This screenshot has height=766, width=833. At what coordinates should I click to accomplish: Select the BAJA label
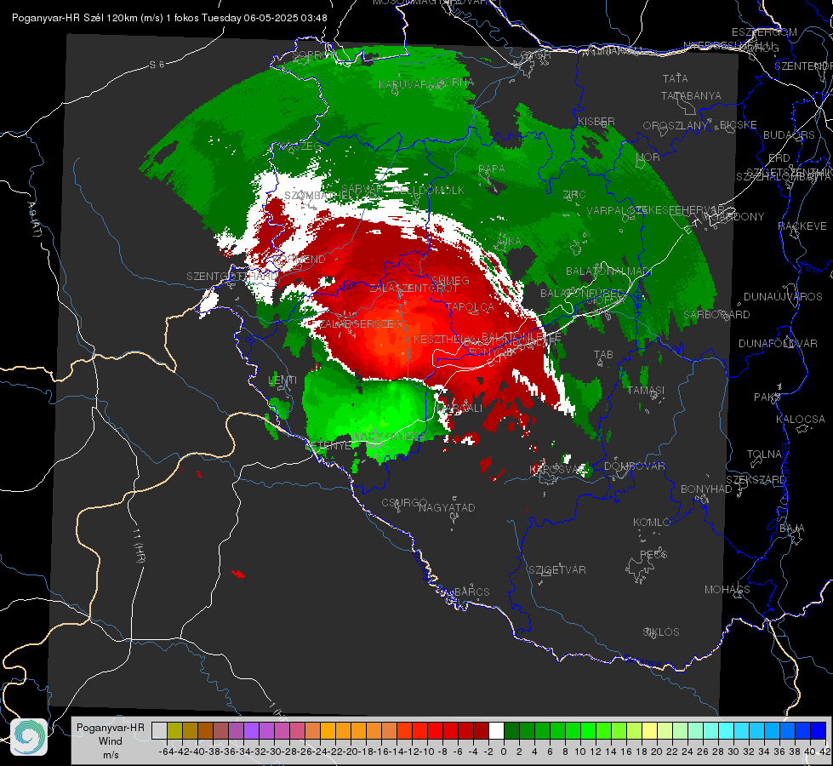point(792,529)
